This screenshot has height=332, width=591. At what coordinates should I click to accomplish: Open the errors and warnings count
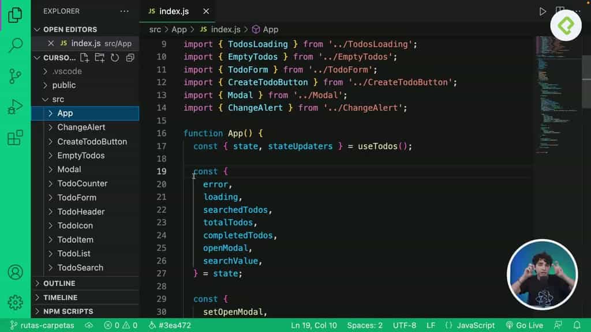121,325
